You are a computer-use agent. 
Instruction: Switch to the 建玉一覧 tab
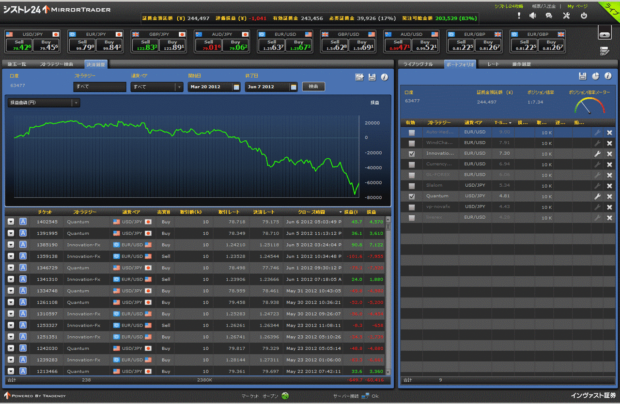click(16, 64)
